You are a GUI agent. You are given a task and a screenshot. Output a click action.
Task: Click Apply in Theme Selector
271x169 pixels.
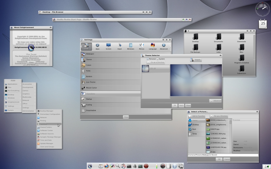181,105
